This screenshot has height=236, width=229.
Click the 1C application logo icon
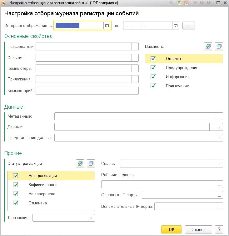click(3, 3)
